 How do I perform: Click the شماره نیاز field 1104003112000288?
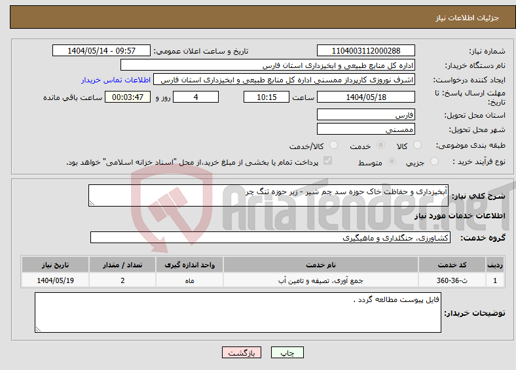point(366,50)
